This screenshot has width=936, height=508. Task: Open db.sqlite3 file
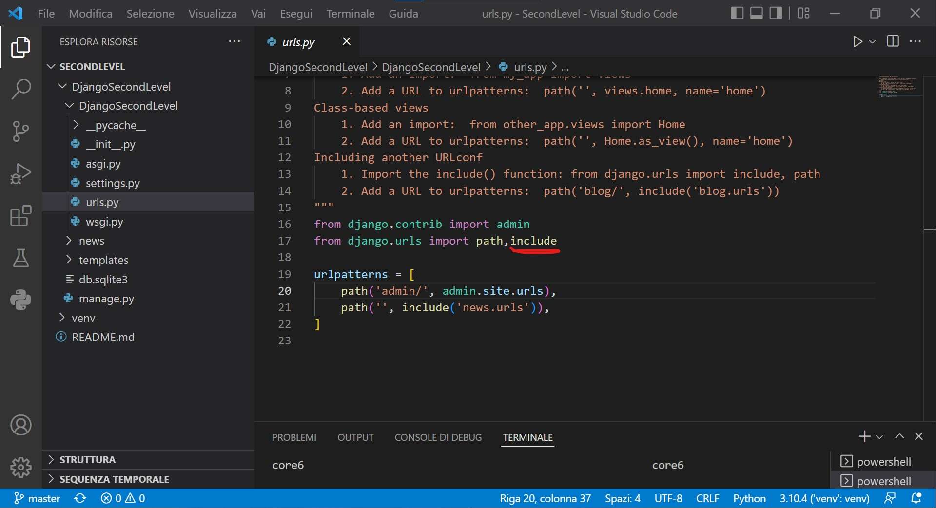(x=148, y=280)
